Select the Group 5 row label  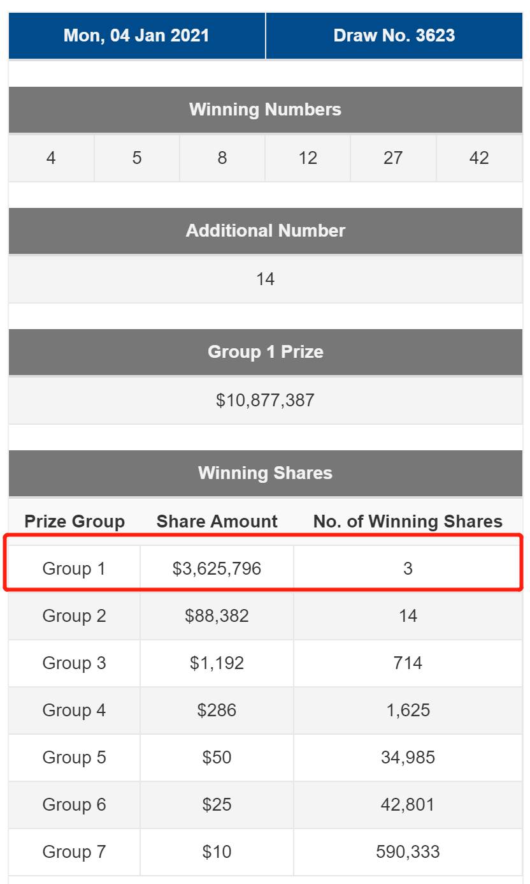pos(74,758)
